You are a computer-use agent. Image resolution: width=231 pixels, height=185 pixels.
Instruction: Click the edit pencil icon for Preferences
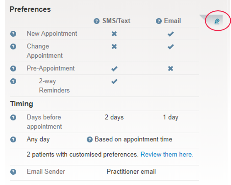(x=217, y=21)
